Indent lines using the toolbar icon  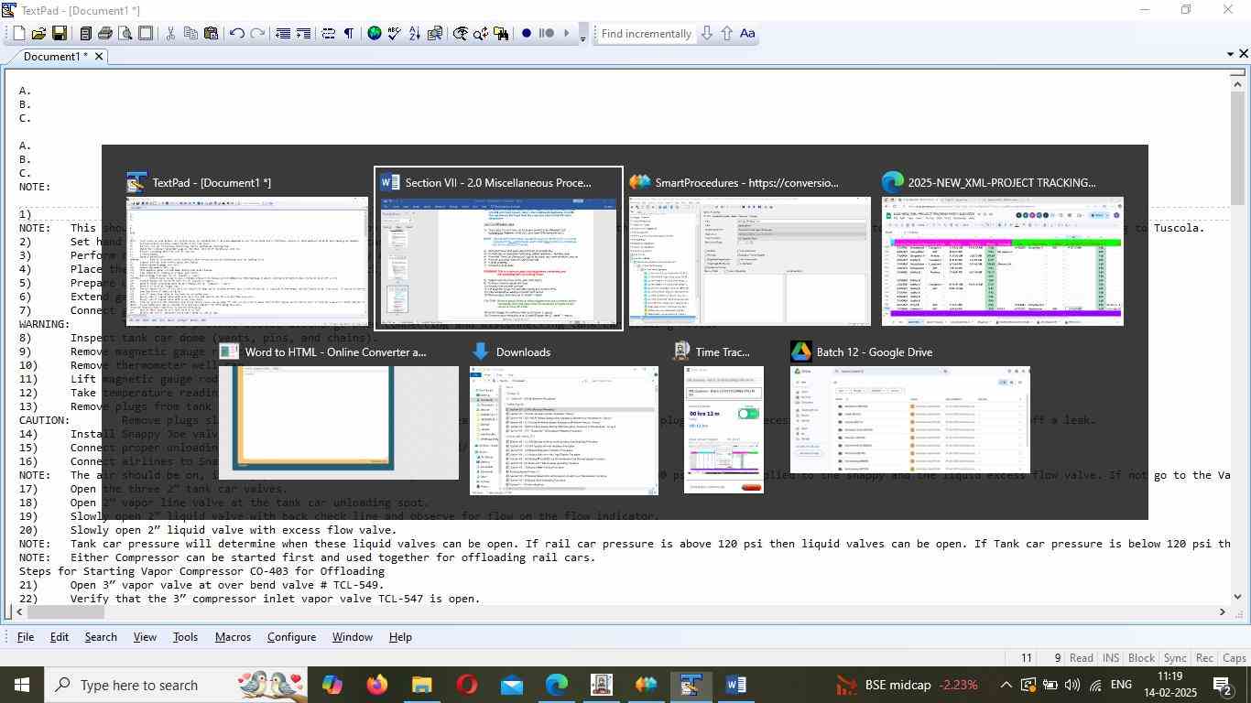[303, 33]
